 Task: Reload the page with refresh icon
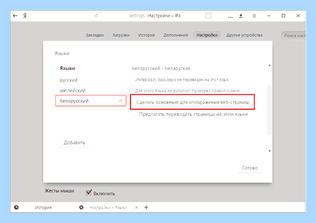(x=96, y=16)
